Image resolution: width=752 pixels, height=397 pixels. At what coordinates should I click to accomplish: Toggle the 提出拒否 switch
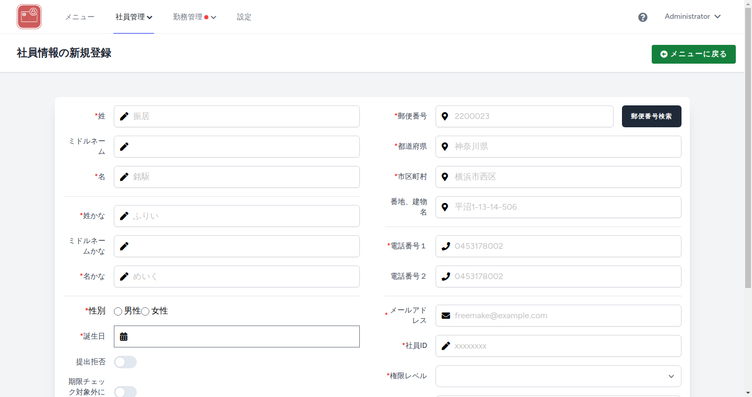click(125, 362)
